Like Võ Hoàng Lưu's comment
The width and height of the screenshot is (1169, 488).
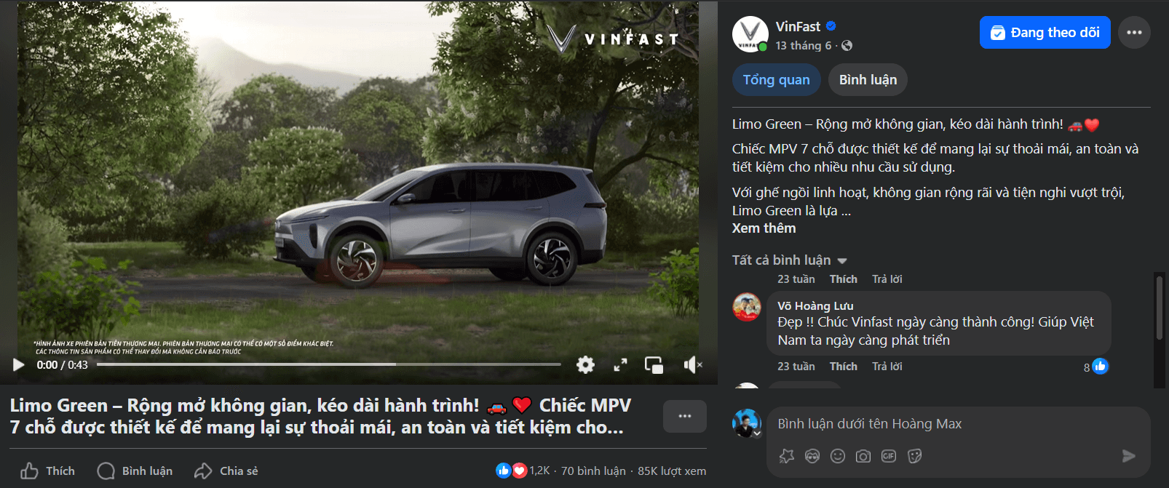(x=843, y=367)
